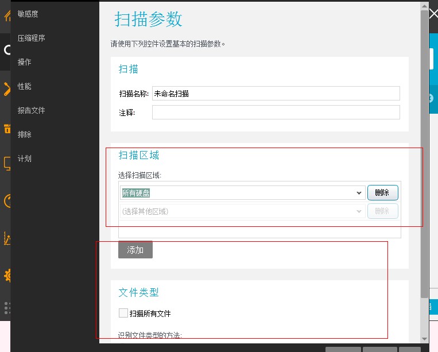Open the 计划 scheduling section
The image size is (438, 352).
[x=24, y=158]
